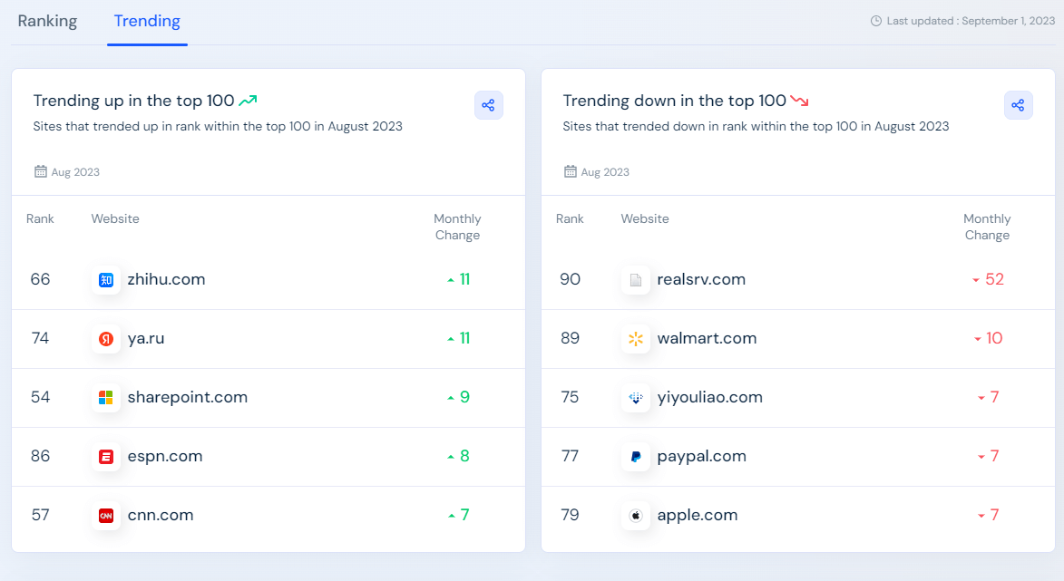Click the yiyouliao.com entry
This screenshot has width=1064, height=581.
click(x=709, y=397)
